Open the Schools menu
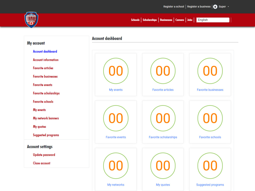The height and width of the screenshot is (191, 255). coord(135,20)
